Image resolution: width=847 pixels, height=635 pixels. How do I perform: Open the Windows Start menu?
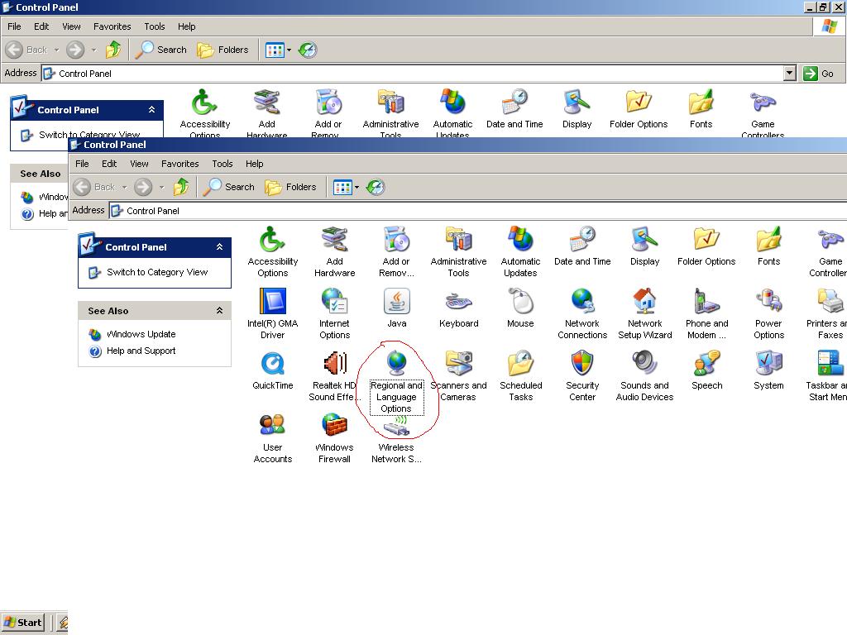coord(22,623)
